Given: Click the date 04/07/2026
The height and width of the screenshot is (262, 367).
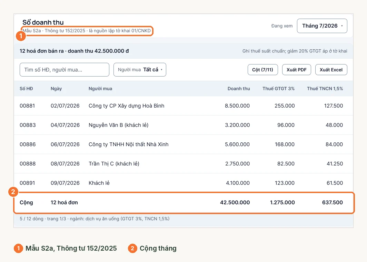Looking at the screenshot, I should (65, 125).
